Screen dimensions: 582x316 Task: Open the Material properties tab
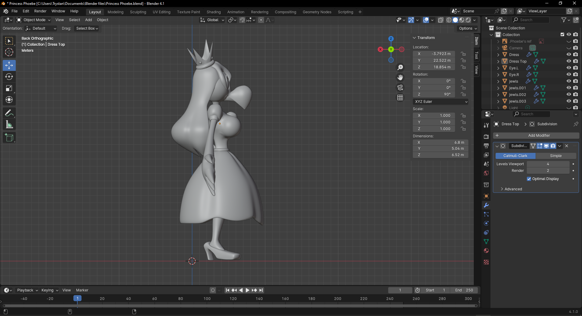pyautogui.click(x=486, y=251)
